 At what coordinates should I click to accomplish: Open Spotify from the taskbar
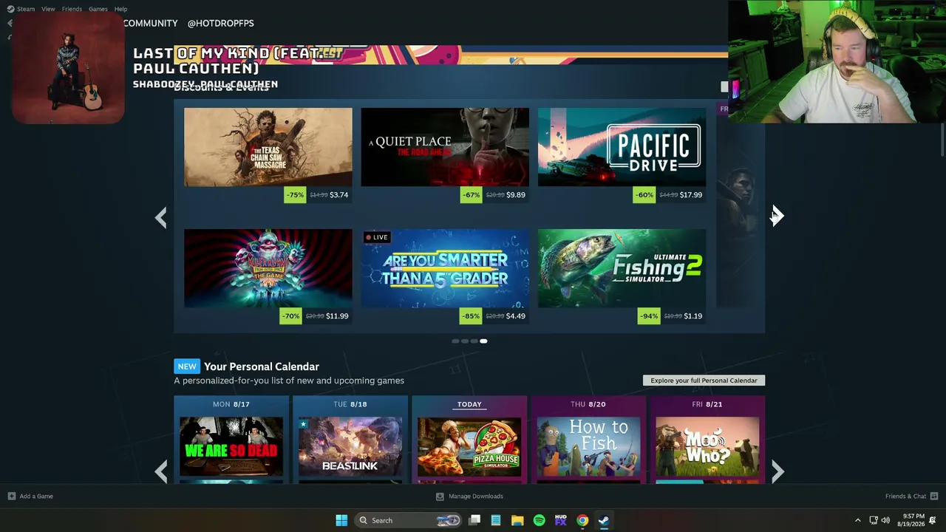(540, 520)
